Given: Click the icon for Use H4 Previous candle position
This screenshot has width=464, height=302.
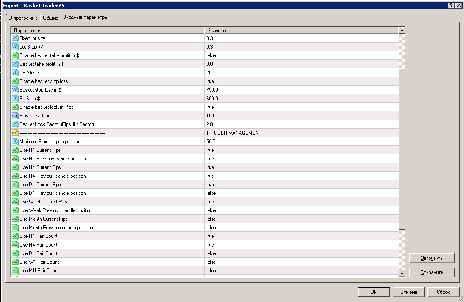Looking at the screenshot, I should pos(15,176).
